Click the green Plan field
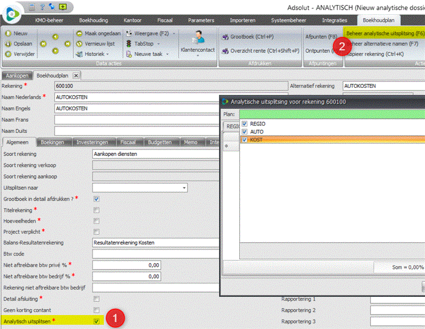 332,114
